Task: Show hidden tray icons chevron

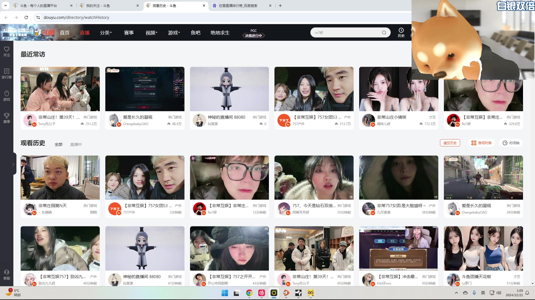Action: coord(456,293)
